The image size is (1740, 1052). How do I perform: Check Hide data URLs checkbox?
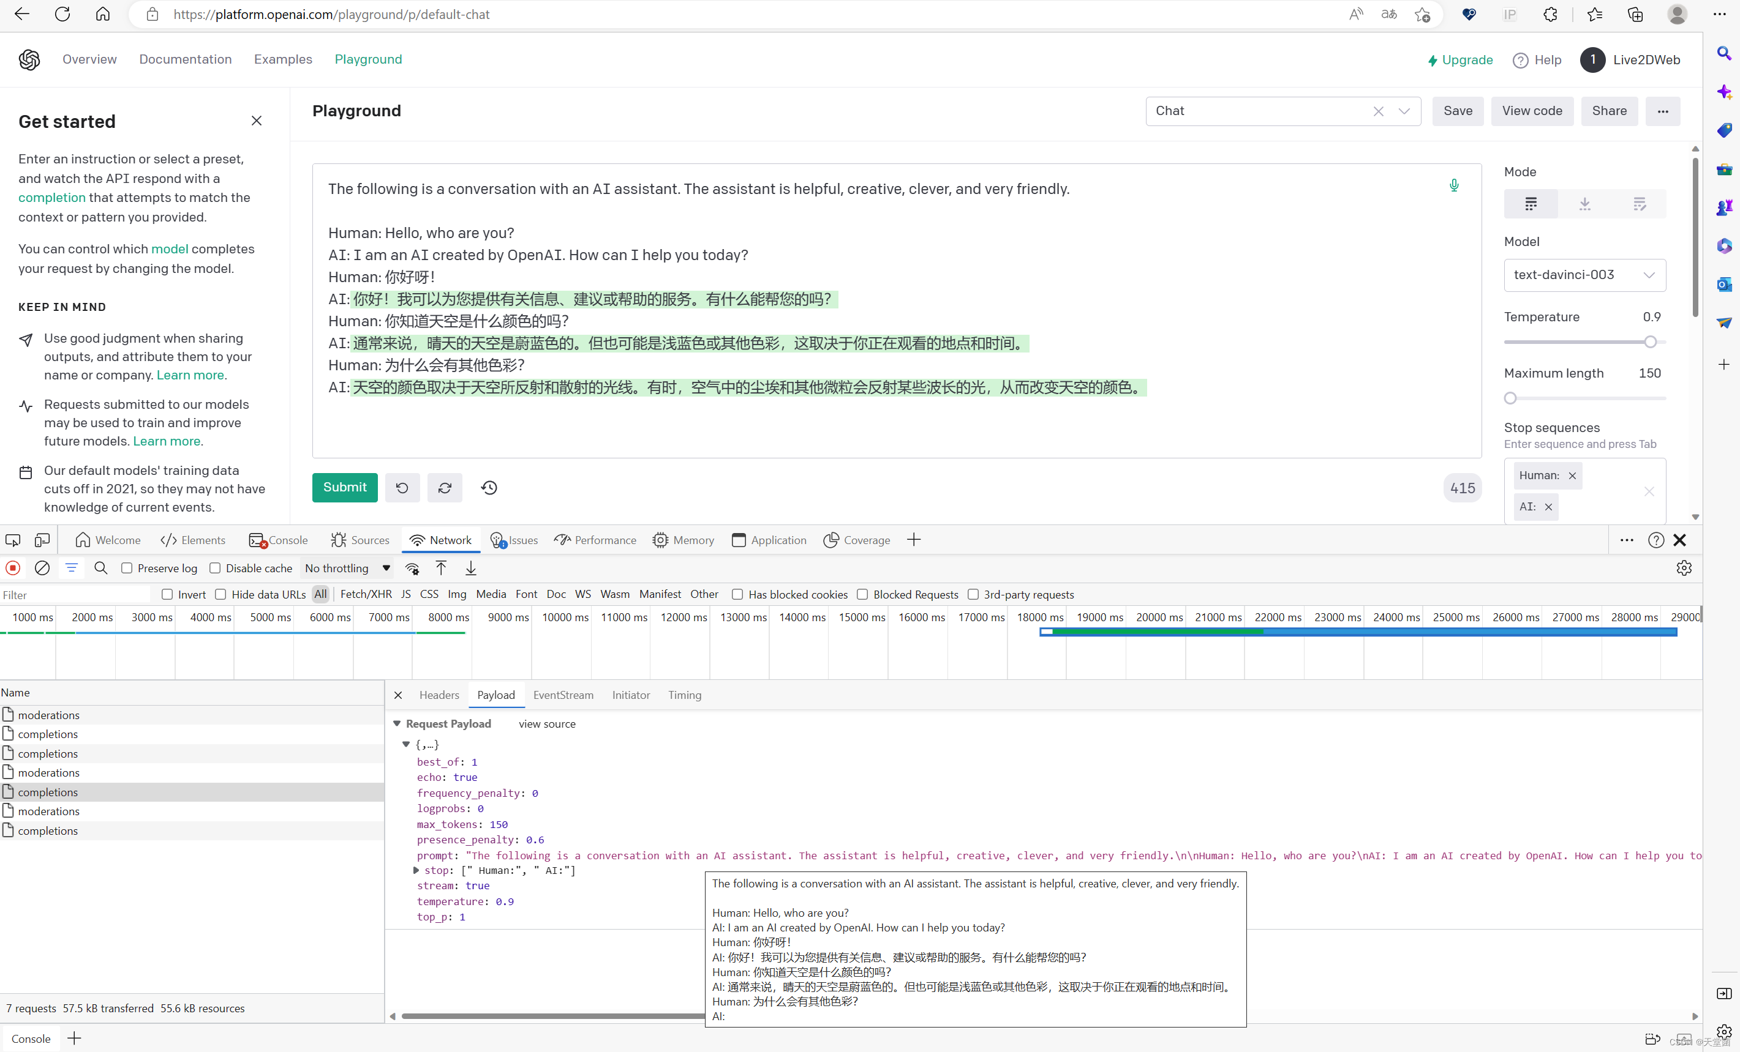(x=221, y=595)
